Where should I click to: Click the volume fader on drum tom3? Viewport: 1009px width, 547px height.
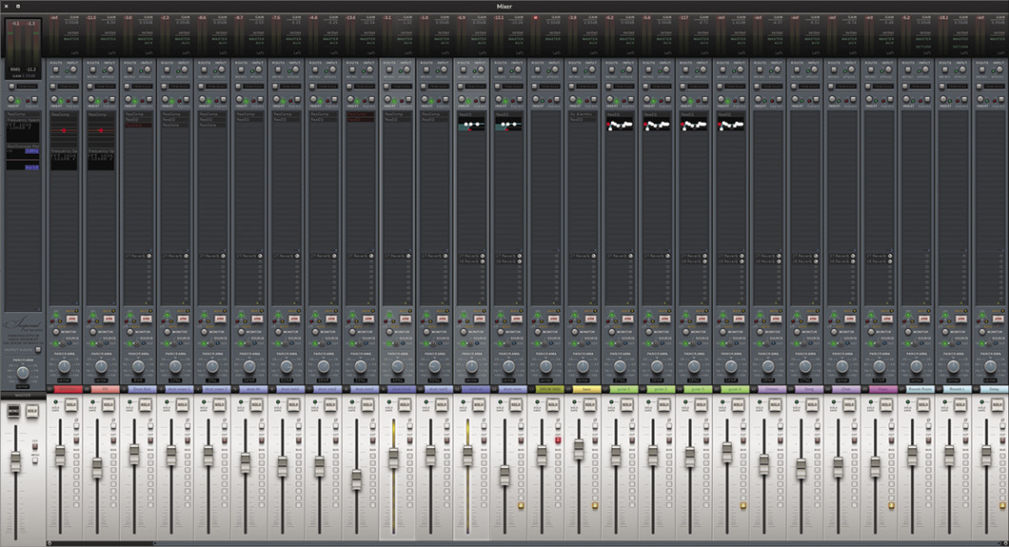pos(357,479)
